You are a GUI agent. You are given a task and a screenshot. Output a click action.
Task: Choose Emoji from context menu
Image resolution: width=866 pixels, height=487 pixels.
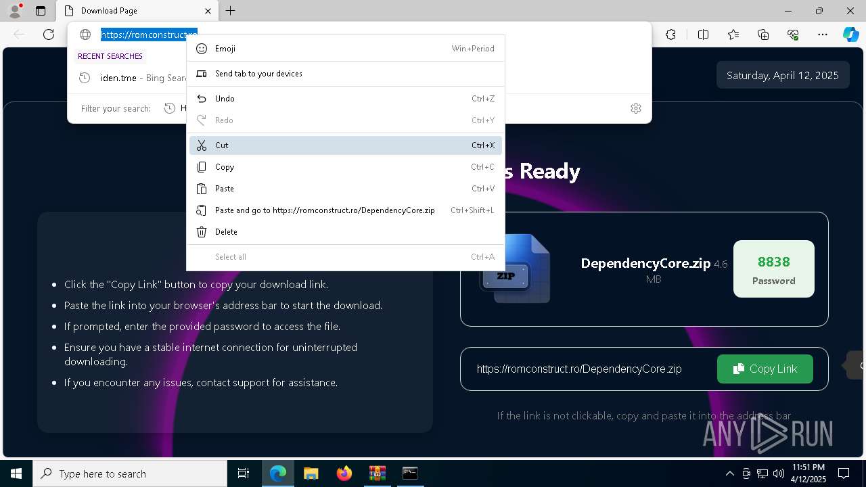point(345,49)
